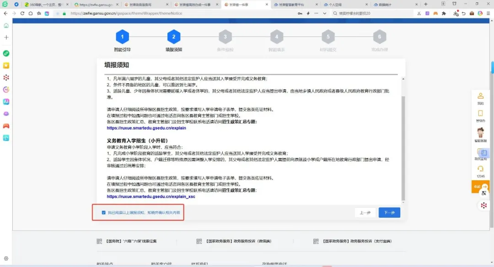Click the 下一步 next step button
The height and width of the screenshot is (267, 494).
pyautogui.click(x=389, y=212)
